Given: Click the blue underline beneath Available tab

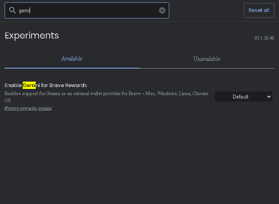Looking at the screenshot, I should 72,68.
